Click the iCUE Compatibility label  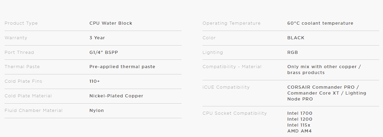[x=226, y=87]
